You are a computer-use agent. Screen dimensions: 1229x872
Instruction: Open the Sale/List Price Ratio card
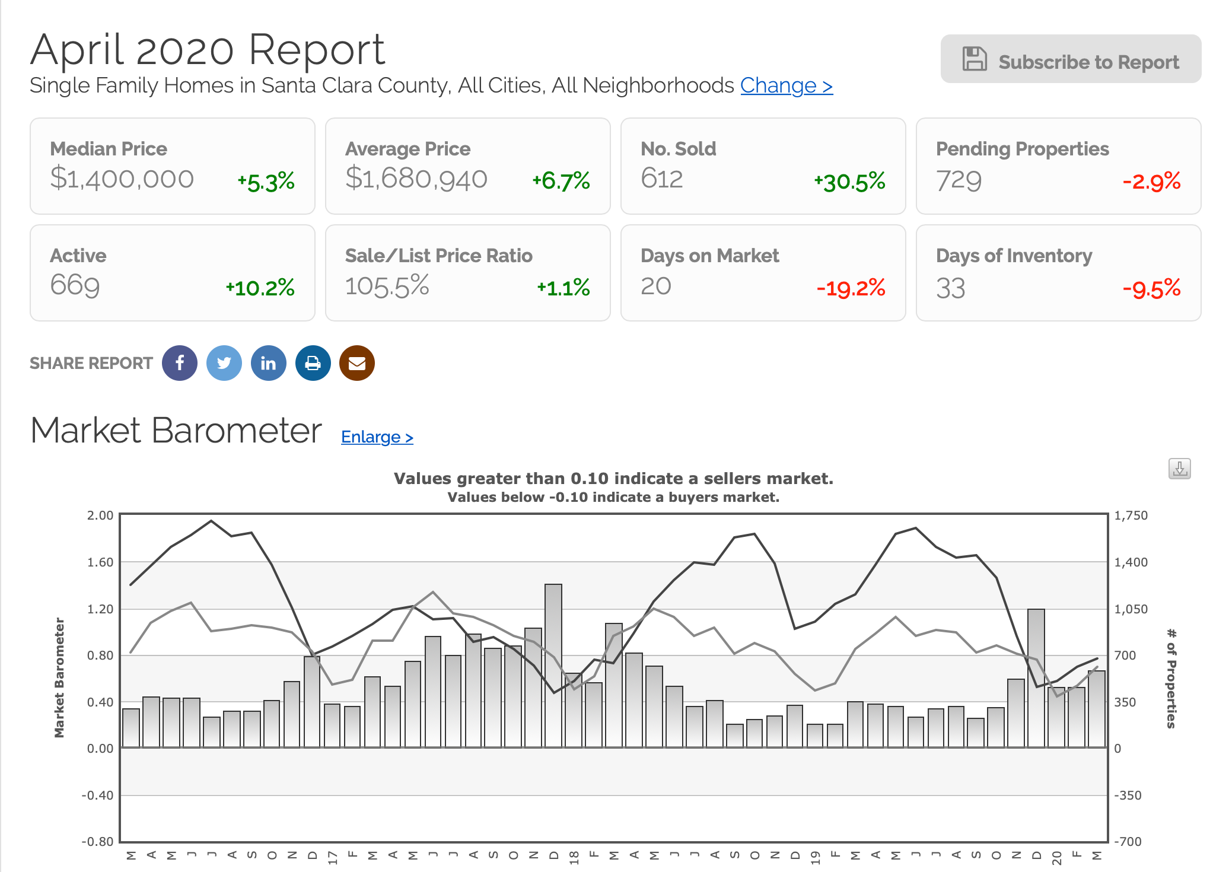pos(468,273)
